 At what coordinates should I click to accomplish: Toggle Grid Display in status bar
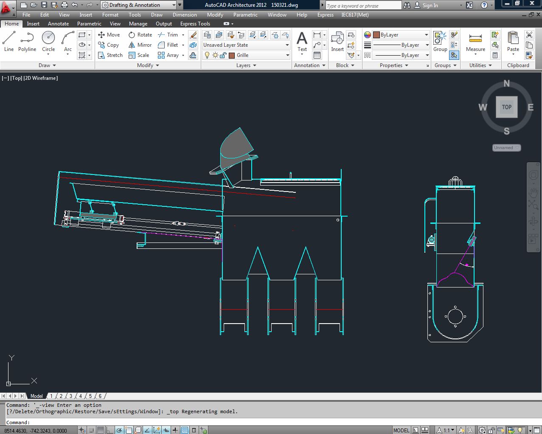101,430
